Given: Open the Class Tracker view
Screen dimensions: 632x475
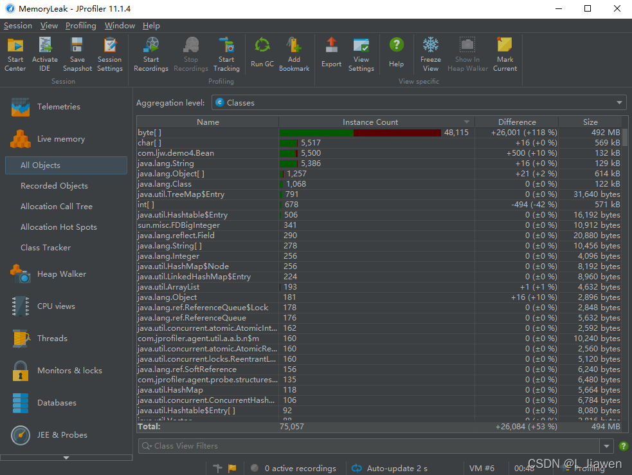Looking at the screenshot, I should pos(46,248).
